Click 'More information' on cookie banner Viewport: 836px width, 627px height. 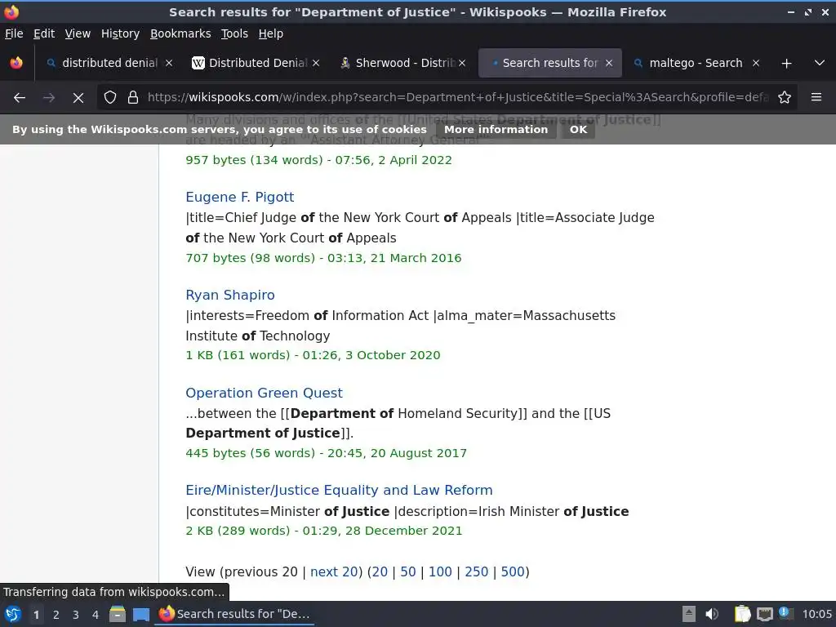(496, 130)
